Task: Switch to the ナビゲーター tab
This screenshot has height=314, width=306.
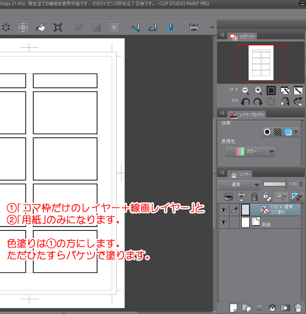Action: (x=243, y=36)
